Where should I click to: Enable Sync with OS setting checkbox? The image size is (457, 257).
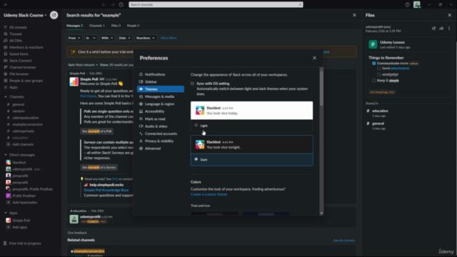coord(192,84)
